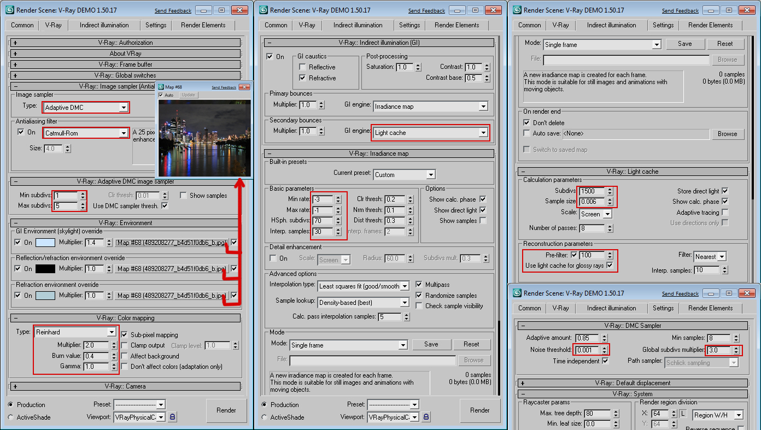Image resolution: width=761 pixels, height=430 pixels.
Task: Expand the V-Ray:: Authorization rollout
Action: tap(125, 43)
